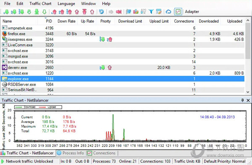This screenshot has width=252, height=165.
Task: Set high upload priority (third pink arrow)
Action: [69, 12]
